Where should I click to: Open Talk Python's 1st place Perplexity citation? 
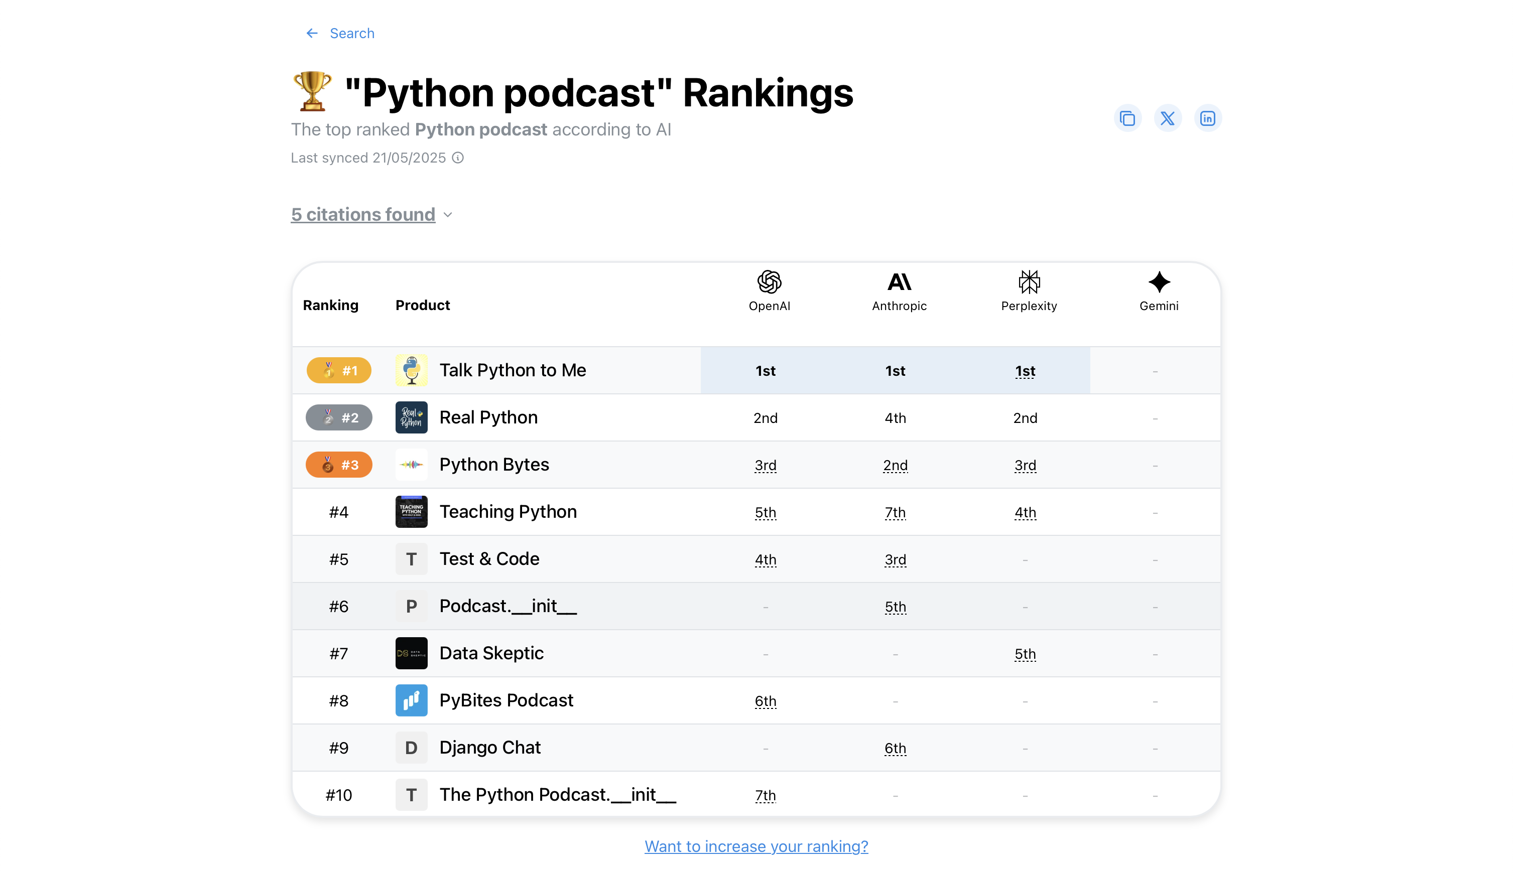click(x=1024, y=371)
